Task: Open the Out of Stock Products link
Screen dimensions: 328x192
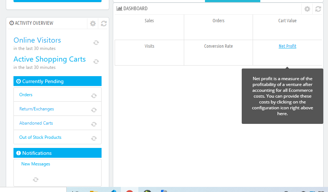Action: (x=40, y=137)
